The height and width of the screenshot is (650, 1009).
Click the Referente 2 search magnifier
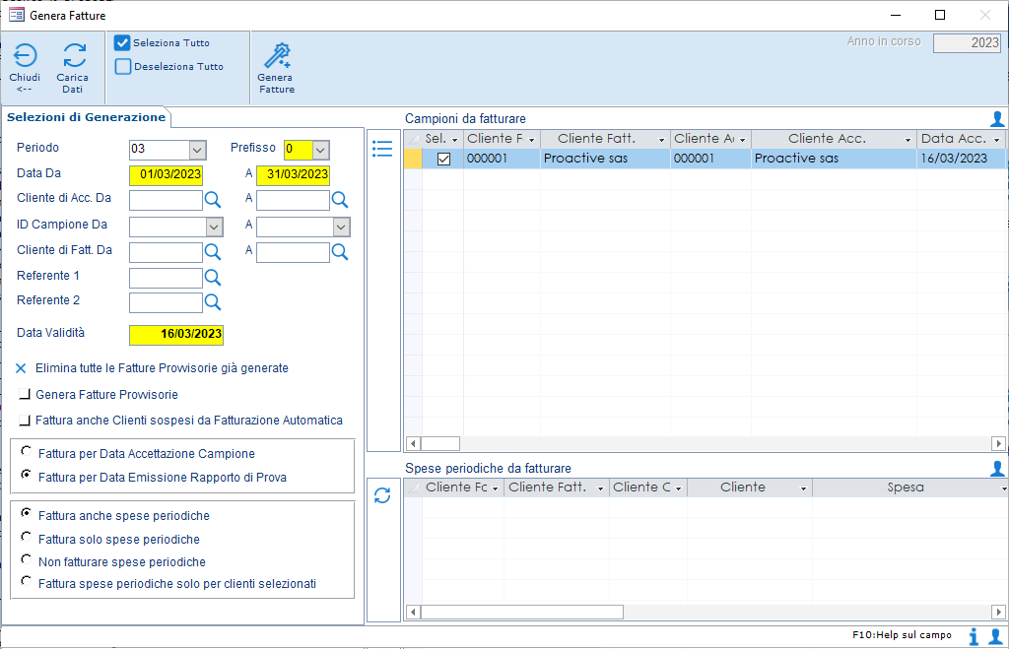click(213, 302)
